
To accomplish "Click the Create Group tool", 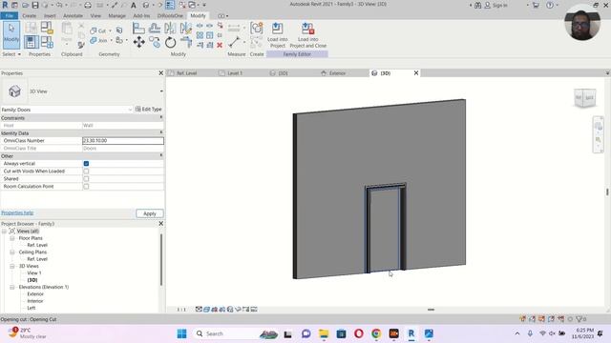I will pos(257,29).
